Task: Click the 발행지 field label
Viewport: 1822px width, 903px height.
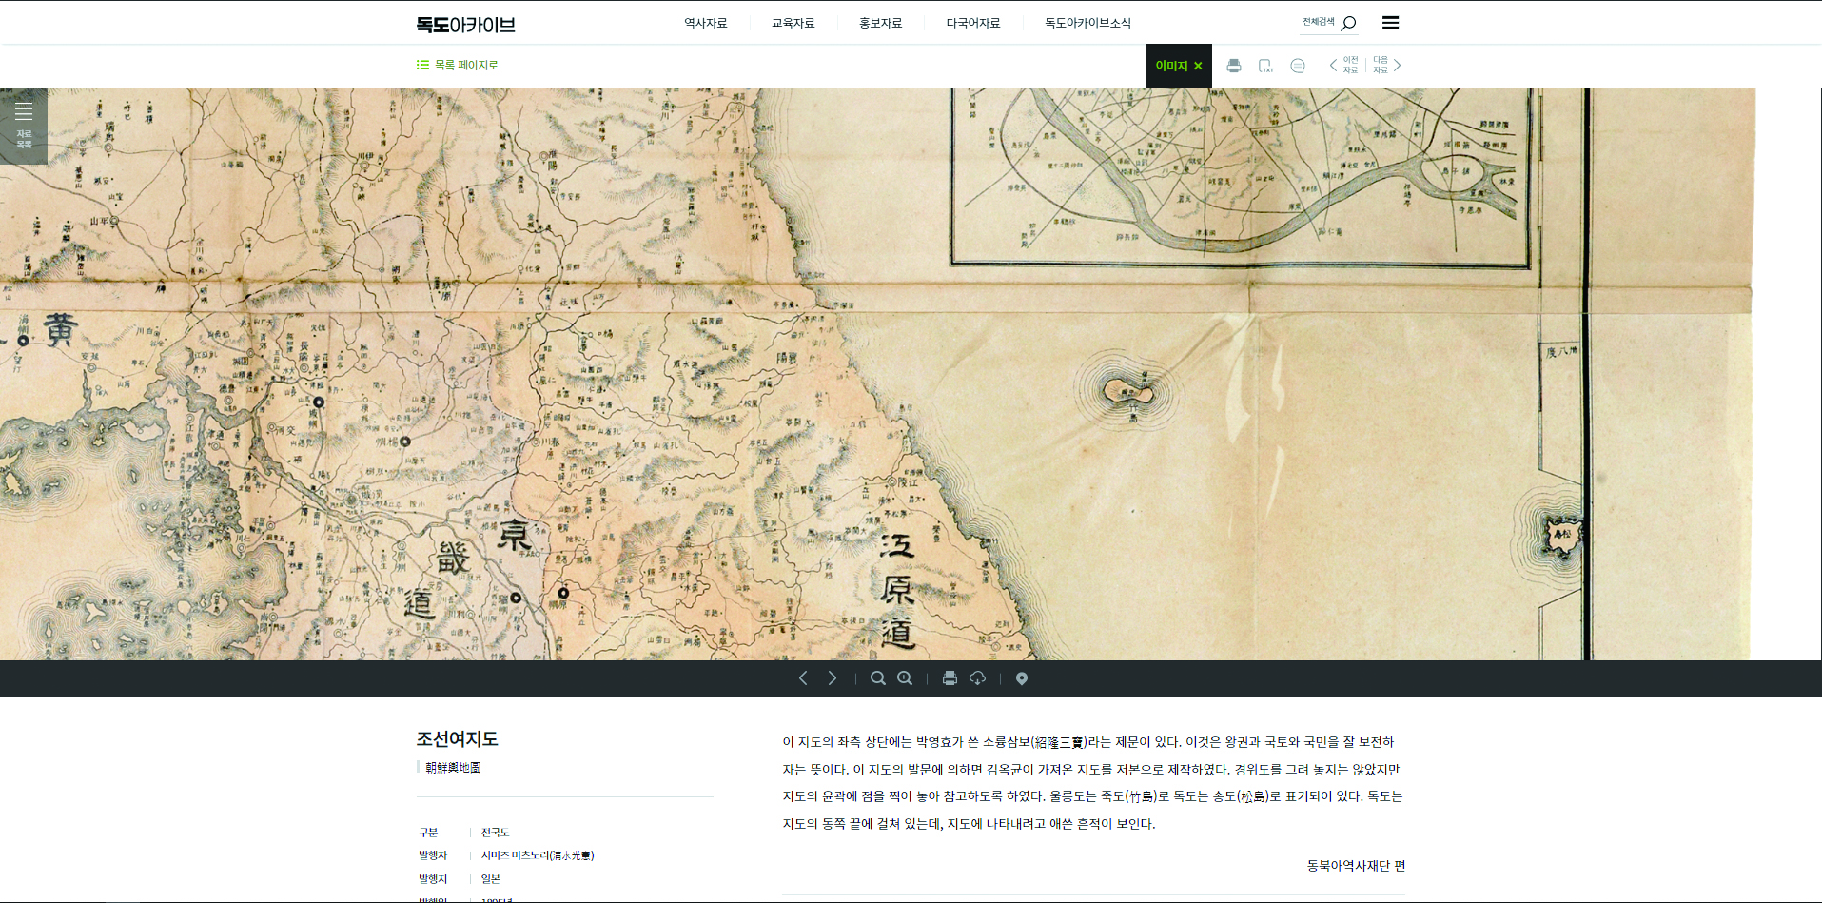Action: click(x=433, y=879)
